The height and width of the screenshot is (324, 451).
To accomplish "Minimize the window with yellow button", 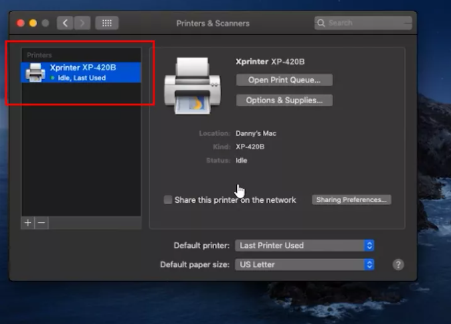I will coord(33,23).
